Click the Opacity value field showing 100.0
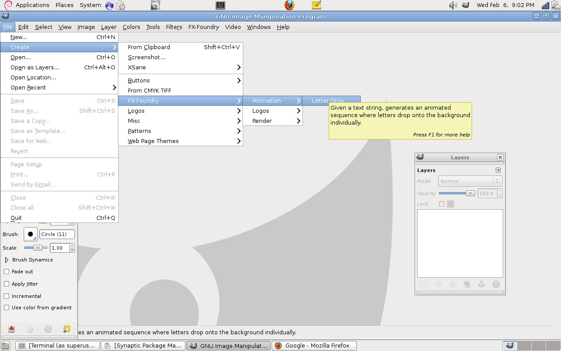 click(487, 193)
